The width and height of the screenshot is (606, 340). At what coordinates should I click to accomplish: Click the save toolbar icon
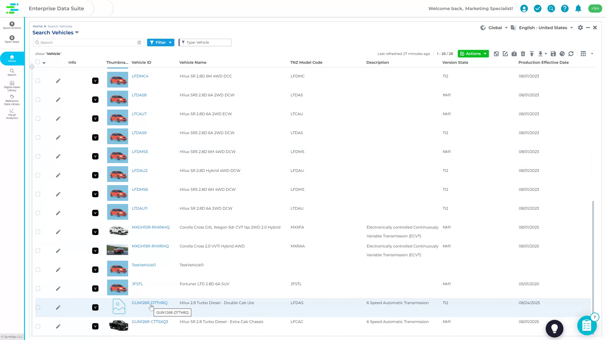tap(553, 54)
